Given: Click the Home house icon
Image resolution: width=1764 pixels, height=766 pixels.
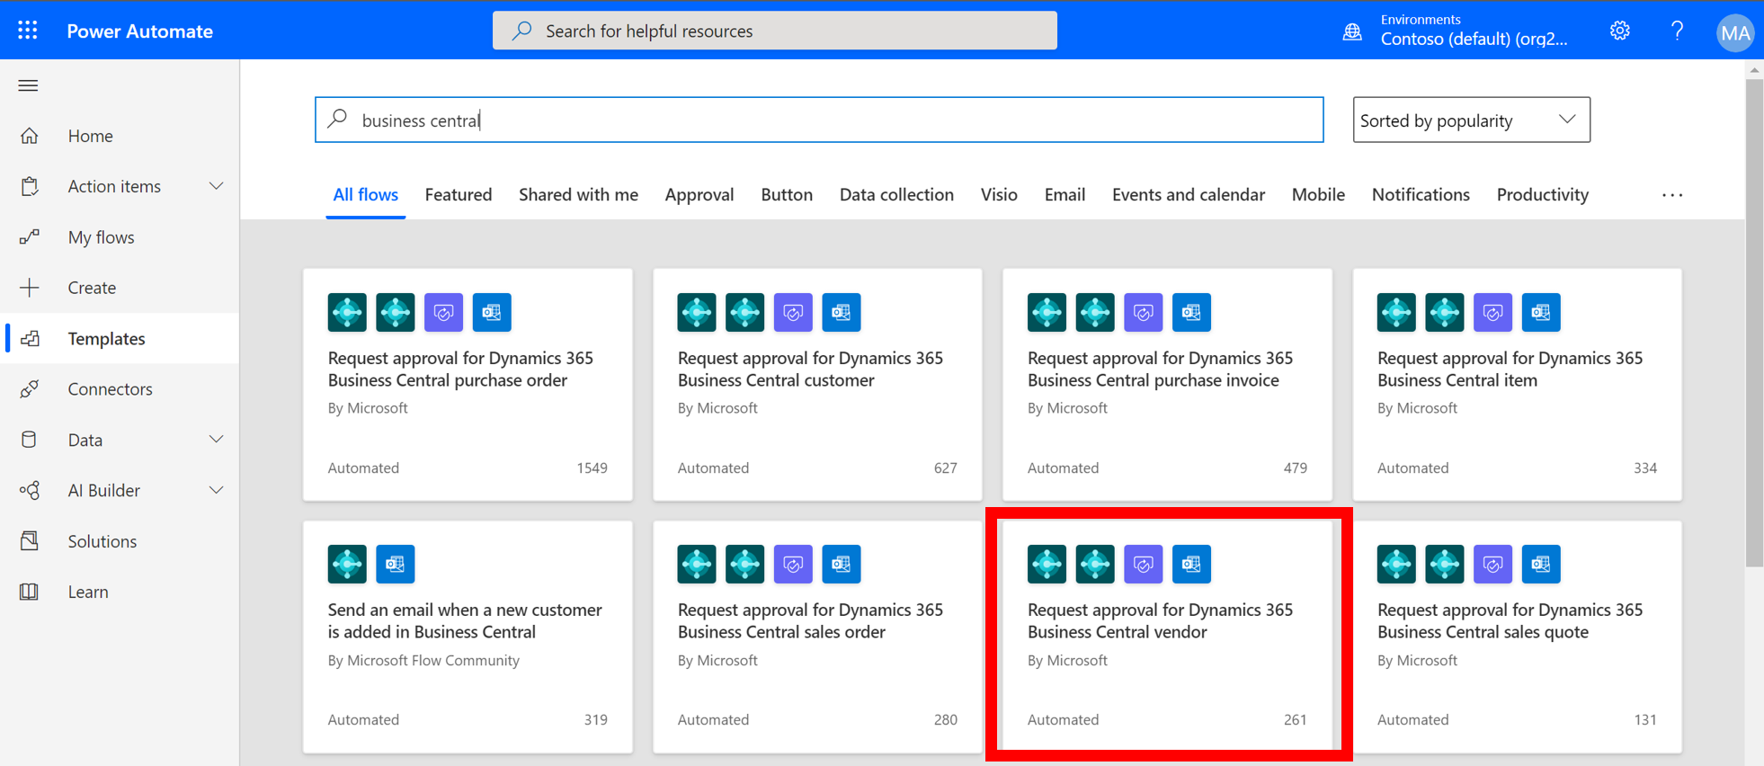Looking at the screenshot, I should pos(30,136).
